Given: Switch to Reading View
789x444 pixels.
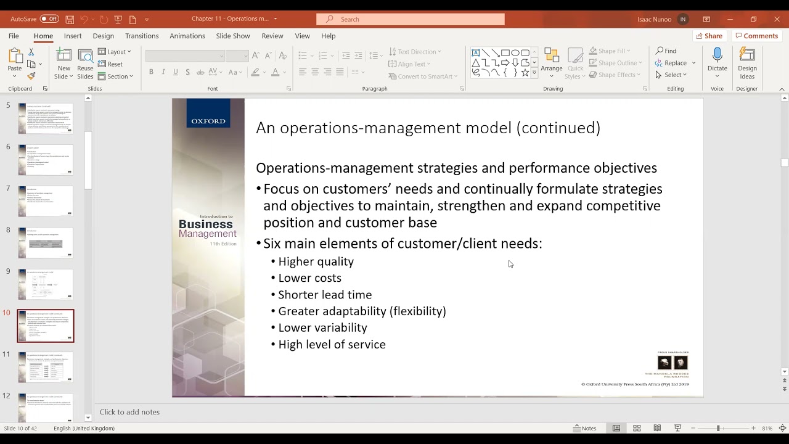Looking at the screenshot, I should [x=657, y=428].
